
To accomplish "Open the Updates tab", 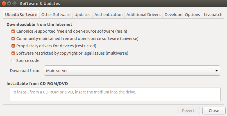I will [x=82, y=15].
